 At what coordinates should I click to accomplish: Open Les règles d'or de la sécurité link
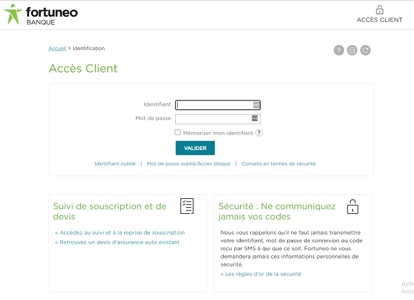[263, 274]
